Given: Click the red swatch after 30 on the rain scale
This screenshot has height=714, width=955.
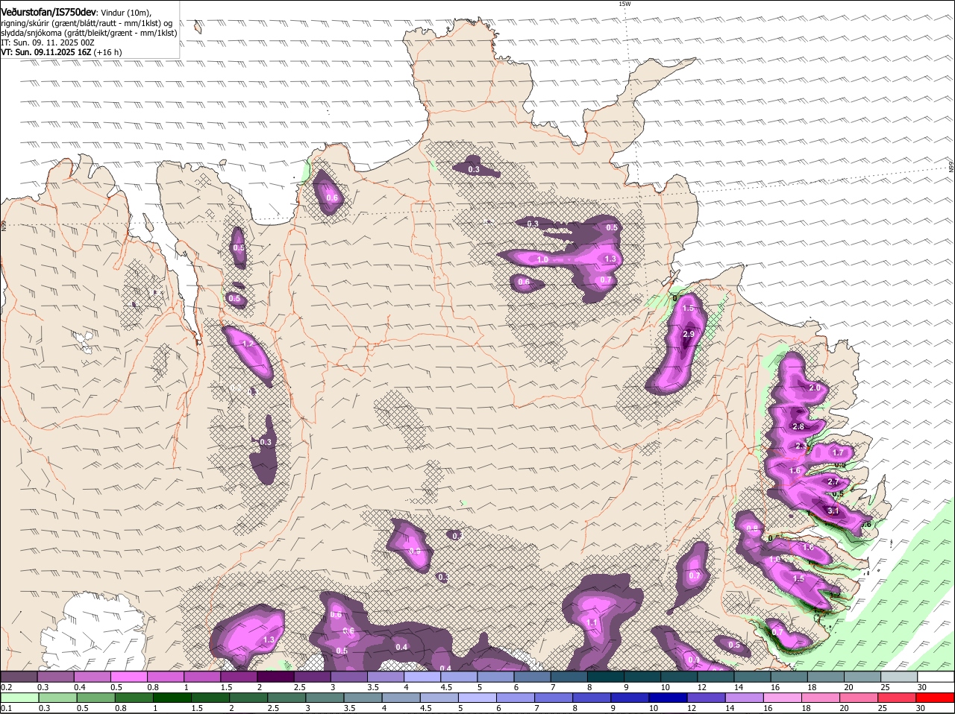Looking at the screenshot, I should 936,698.
